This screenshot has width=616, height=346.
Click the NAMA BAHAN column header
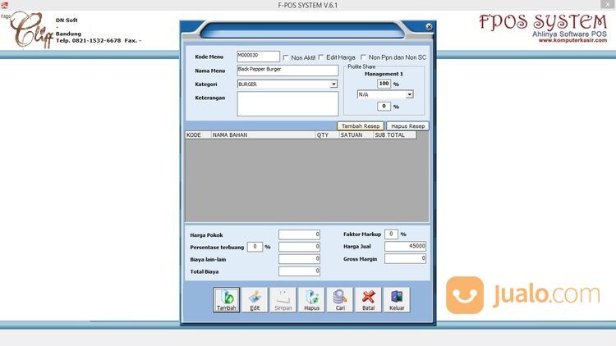point(263,135)
